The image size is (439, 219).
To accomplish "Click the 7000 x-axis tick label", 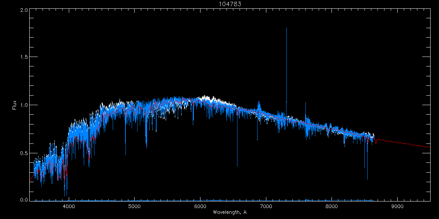I will (266, 207).
